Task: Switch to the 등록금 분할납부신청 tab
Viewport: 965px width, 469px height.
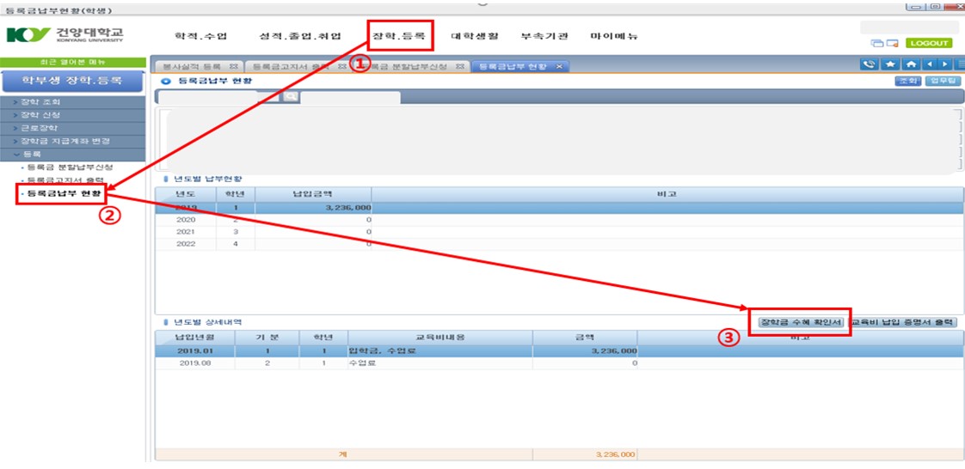Action: 411,66
